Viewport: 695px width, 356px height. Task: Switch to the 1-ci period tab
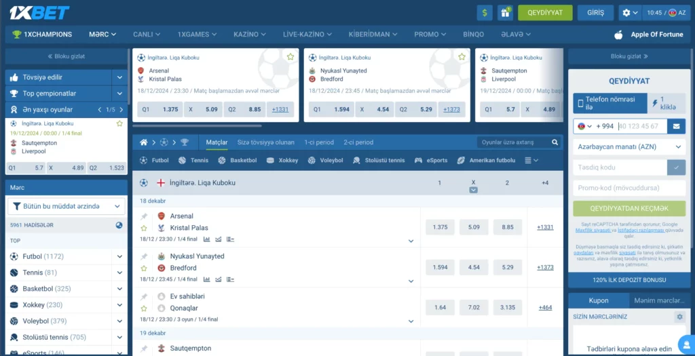click(319, 142)
